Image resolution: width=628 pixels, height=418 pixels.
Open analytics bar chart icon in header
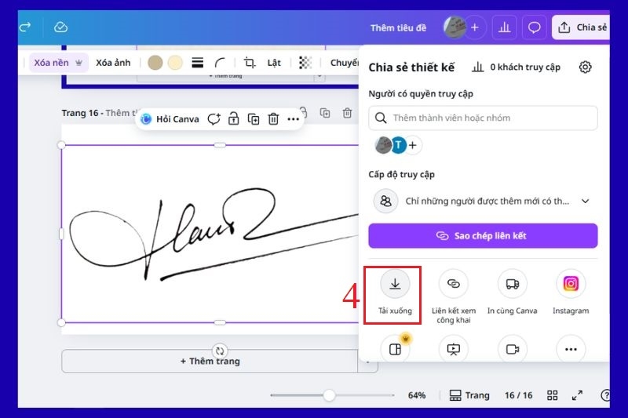pyautogui.click(x=504, y=27)
